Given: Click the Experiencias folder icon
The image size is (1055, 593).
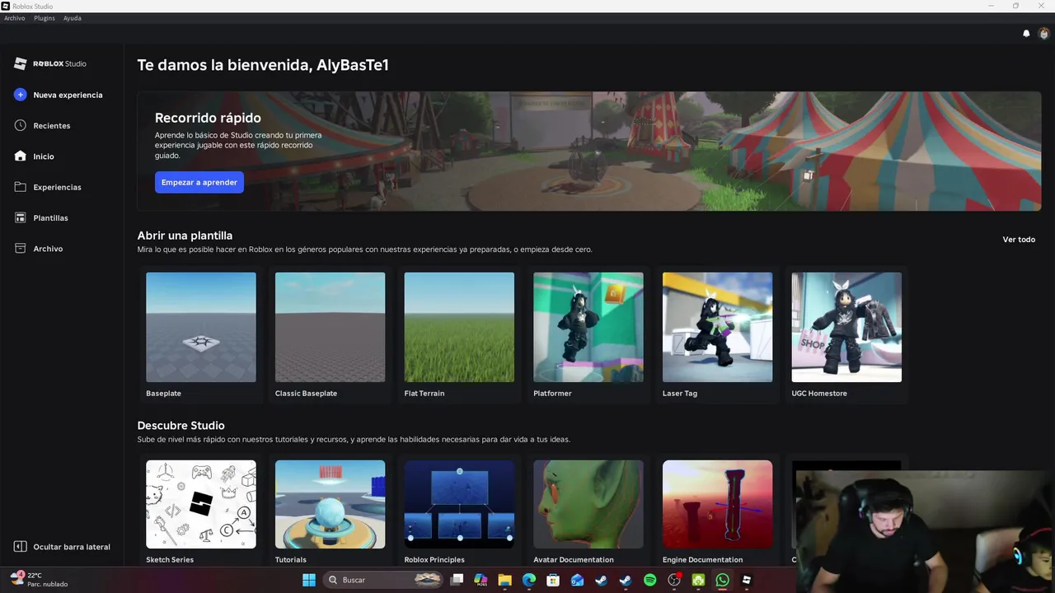Looking at the screenshot, I should 21,187.
